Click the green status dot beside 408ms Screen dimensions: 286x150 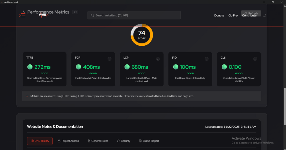[79, 67]
